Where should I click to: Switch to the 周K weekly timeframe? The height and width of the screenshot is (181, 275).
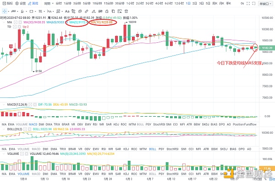(x=214, y=3)
